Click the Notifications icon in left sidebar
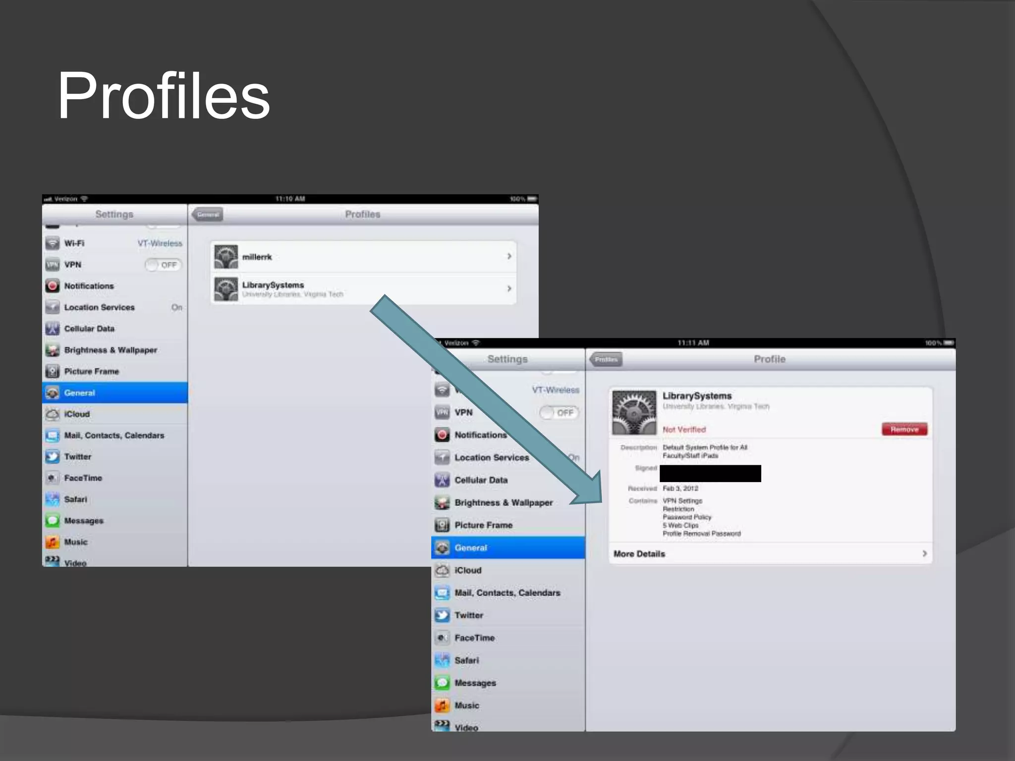This screenshot has width=1015, height=761. tap(53, 286)
